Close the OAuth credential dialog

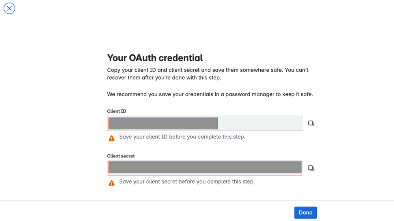9,8
